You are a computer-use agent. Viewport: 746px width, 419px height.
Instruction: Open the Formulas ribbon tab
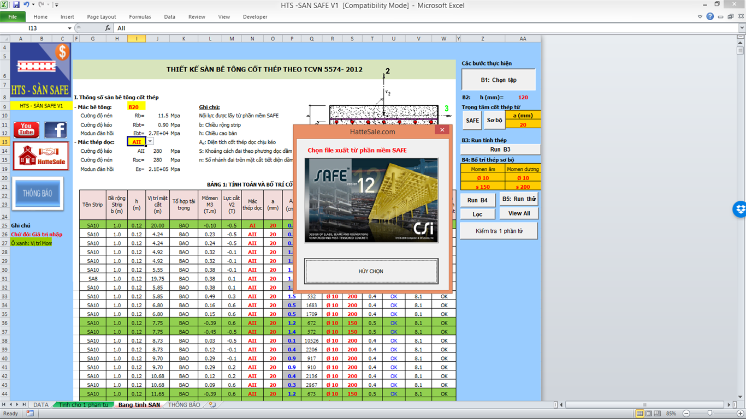(140, 17)
